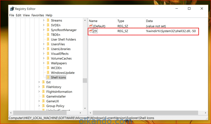Click the folder icon next to Ext
Screen dimensions: 211x124
click(43, 82)
